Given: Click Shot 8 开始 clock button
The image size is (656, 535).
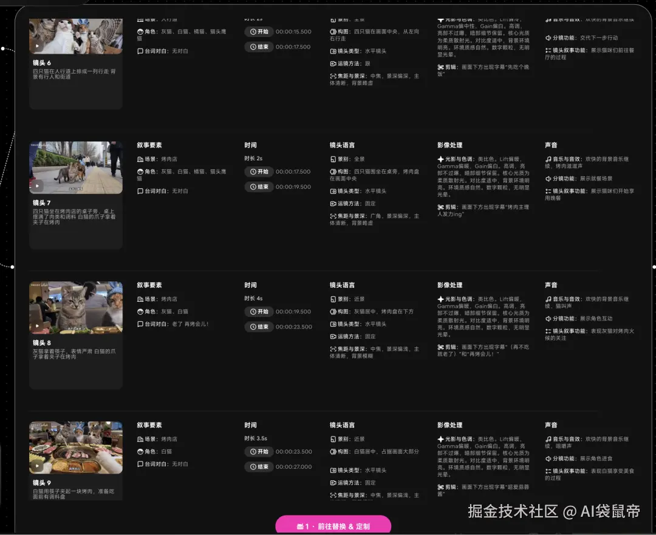Looking at the screenshot, I should pos(259,312).
